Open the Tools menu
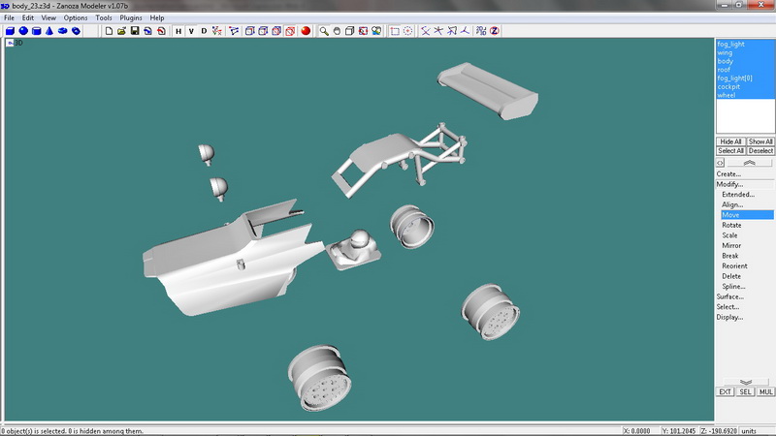 [x=104, y=17]
